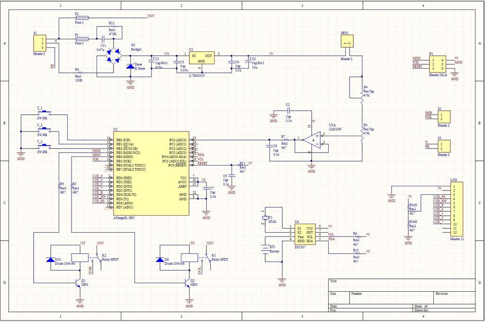Click relay K2 coil symbol

click(x=80, y=258)
